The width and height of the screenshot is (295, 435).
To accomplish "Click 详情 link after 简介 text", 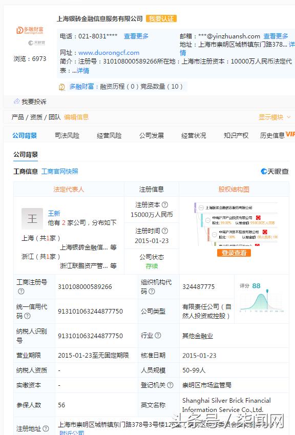I will coord(83,71).
